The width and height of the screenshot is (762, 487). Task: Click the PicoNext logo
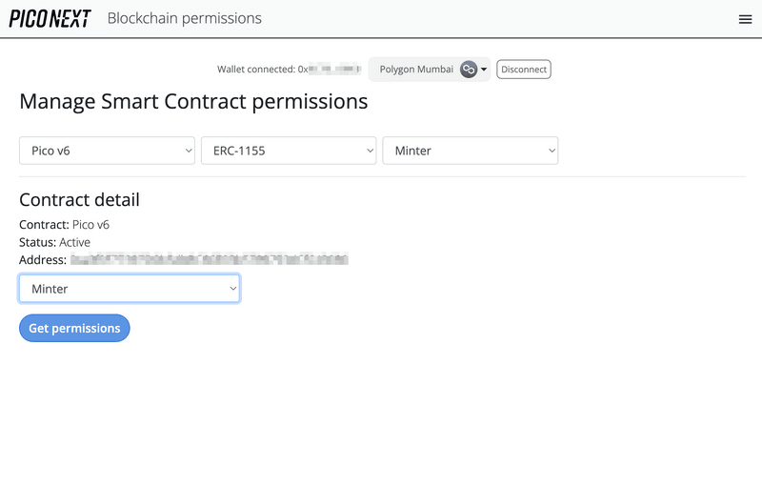click(x=50, y=18)
